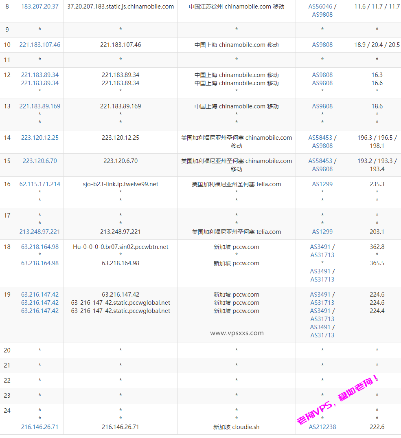Screen dimensions: 401x438
Task: Click hop number 9 cell
Action: click(7, 30)
